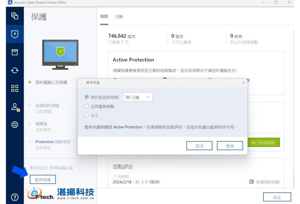Open the 偵測到的弱點 link

268,182
